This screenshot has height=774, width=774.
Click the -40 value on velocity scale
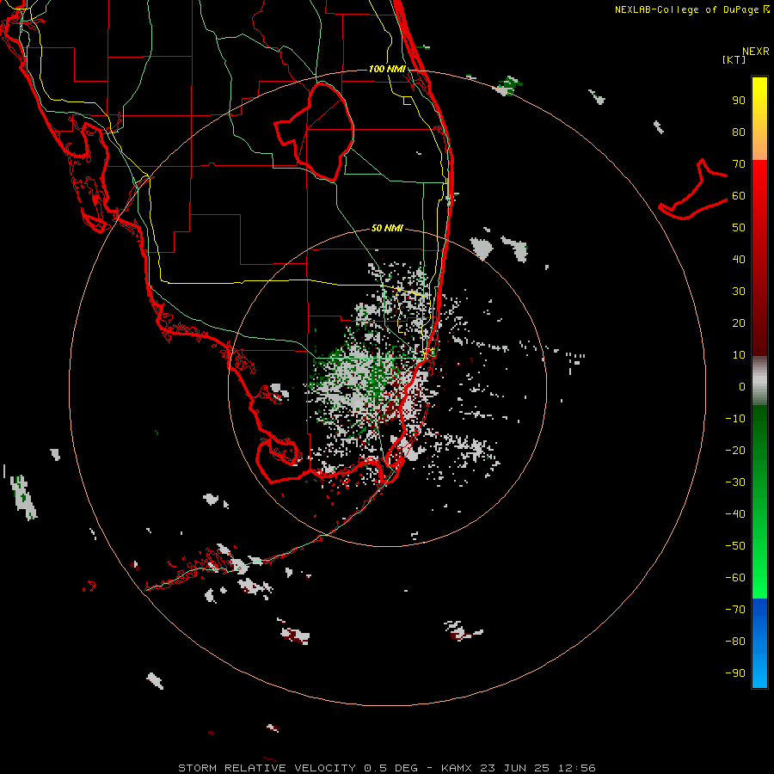point(735,514)
